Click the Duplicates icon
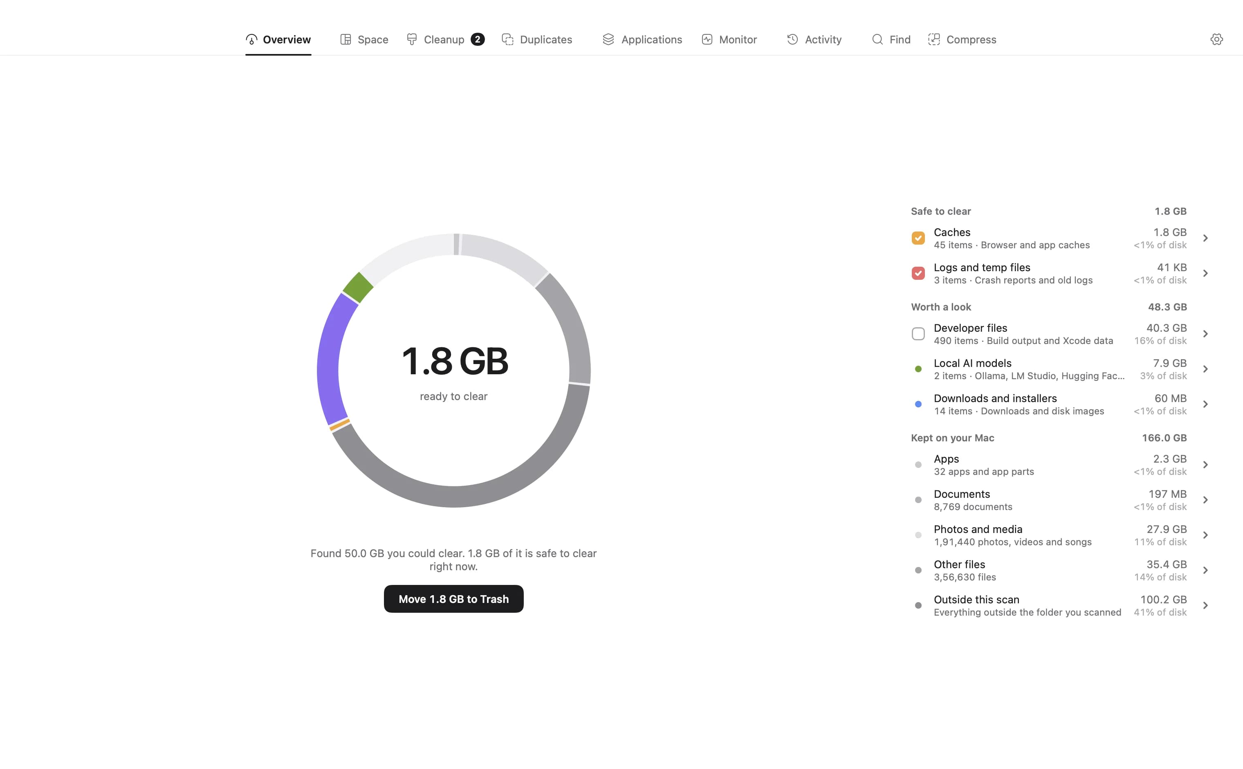 507,39
